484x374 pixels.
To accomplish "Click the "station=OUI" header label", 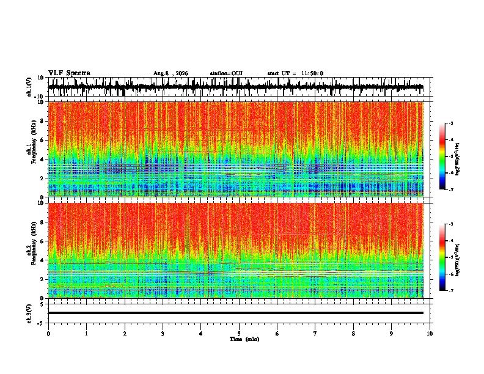I will pyautogui.click(x=226, y=73).
